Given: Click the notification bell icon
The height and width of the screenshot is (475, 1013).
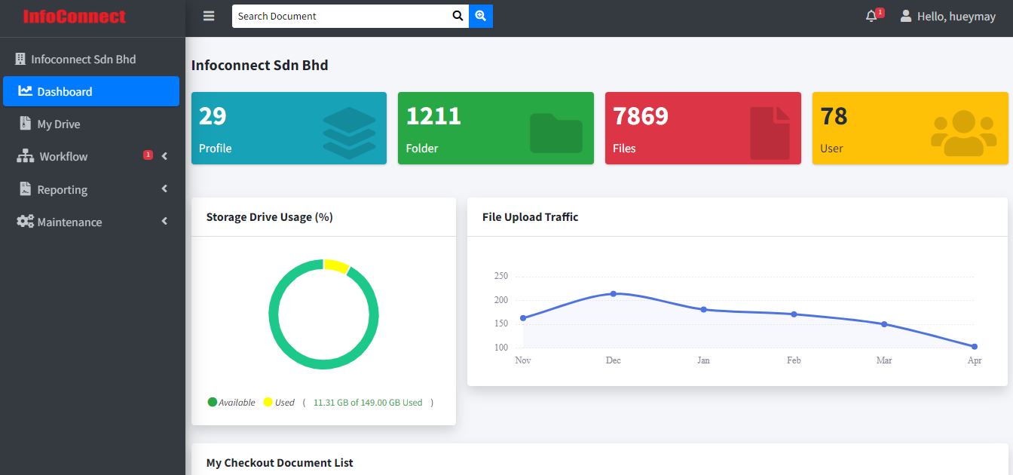Looking at the screenshot, I should pos(871,15).
